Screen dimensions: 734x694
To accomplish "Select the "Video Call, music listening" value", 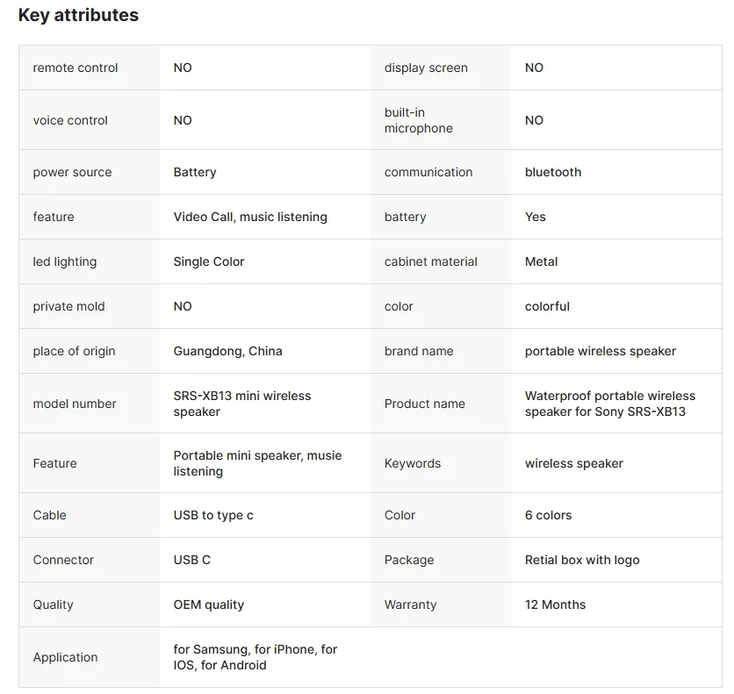I will tap(250, 217).
